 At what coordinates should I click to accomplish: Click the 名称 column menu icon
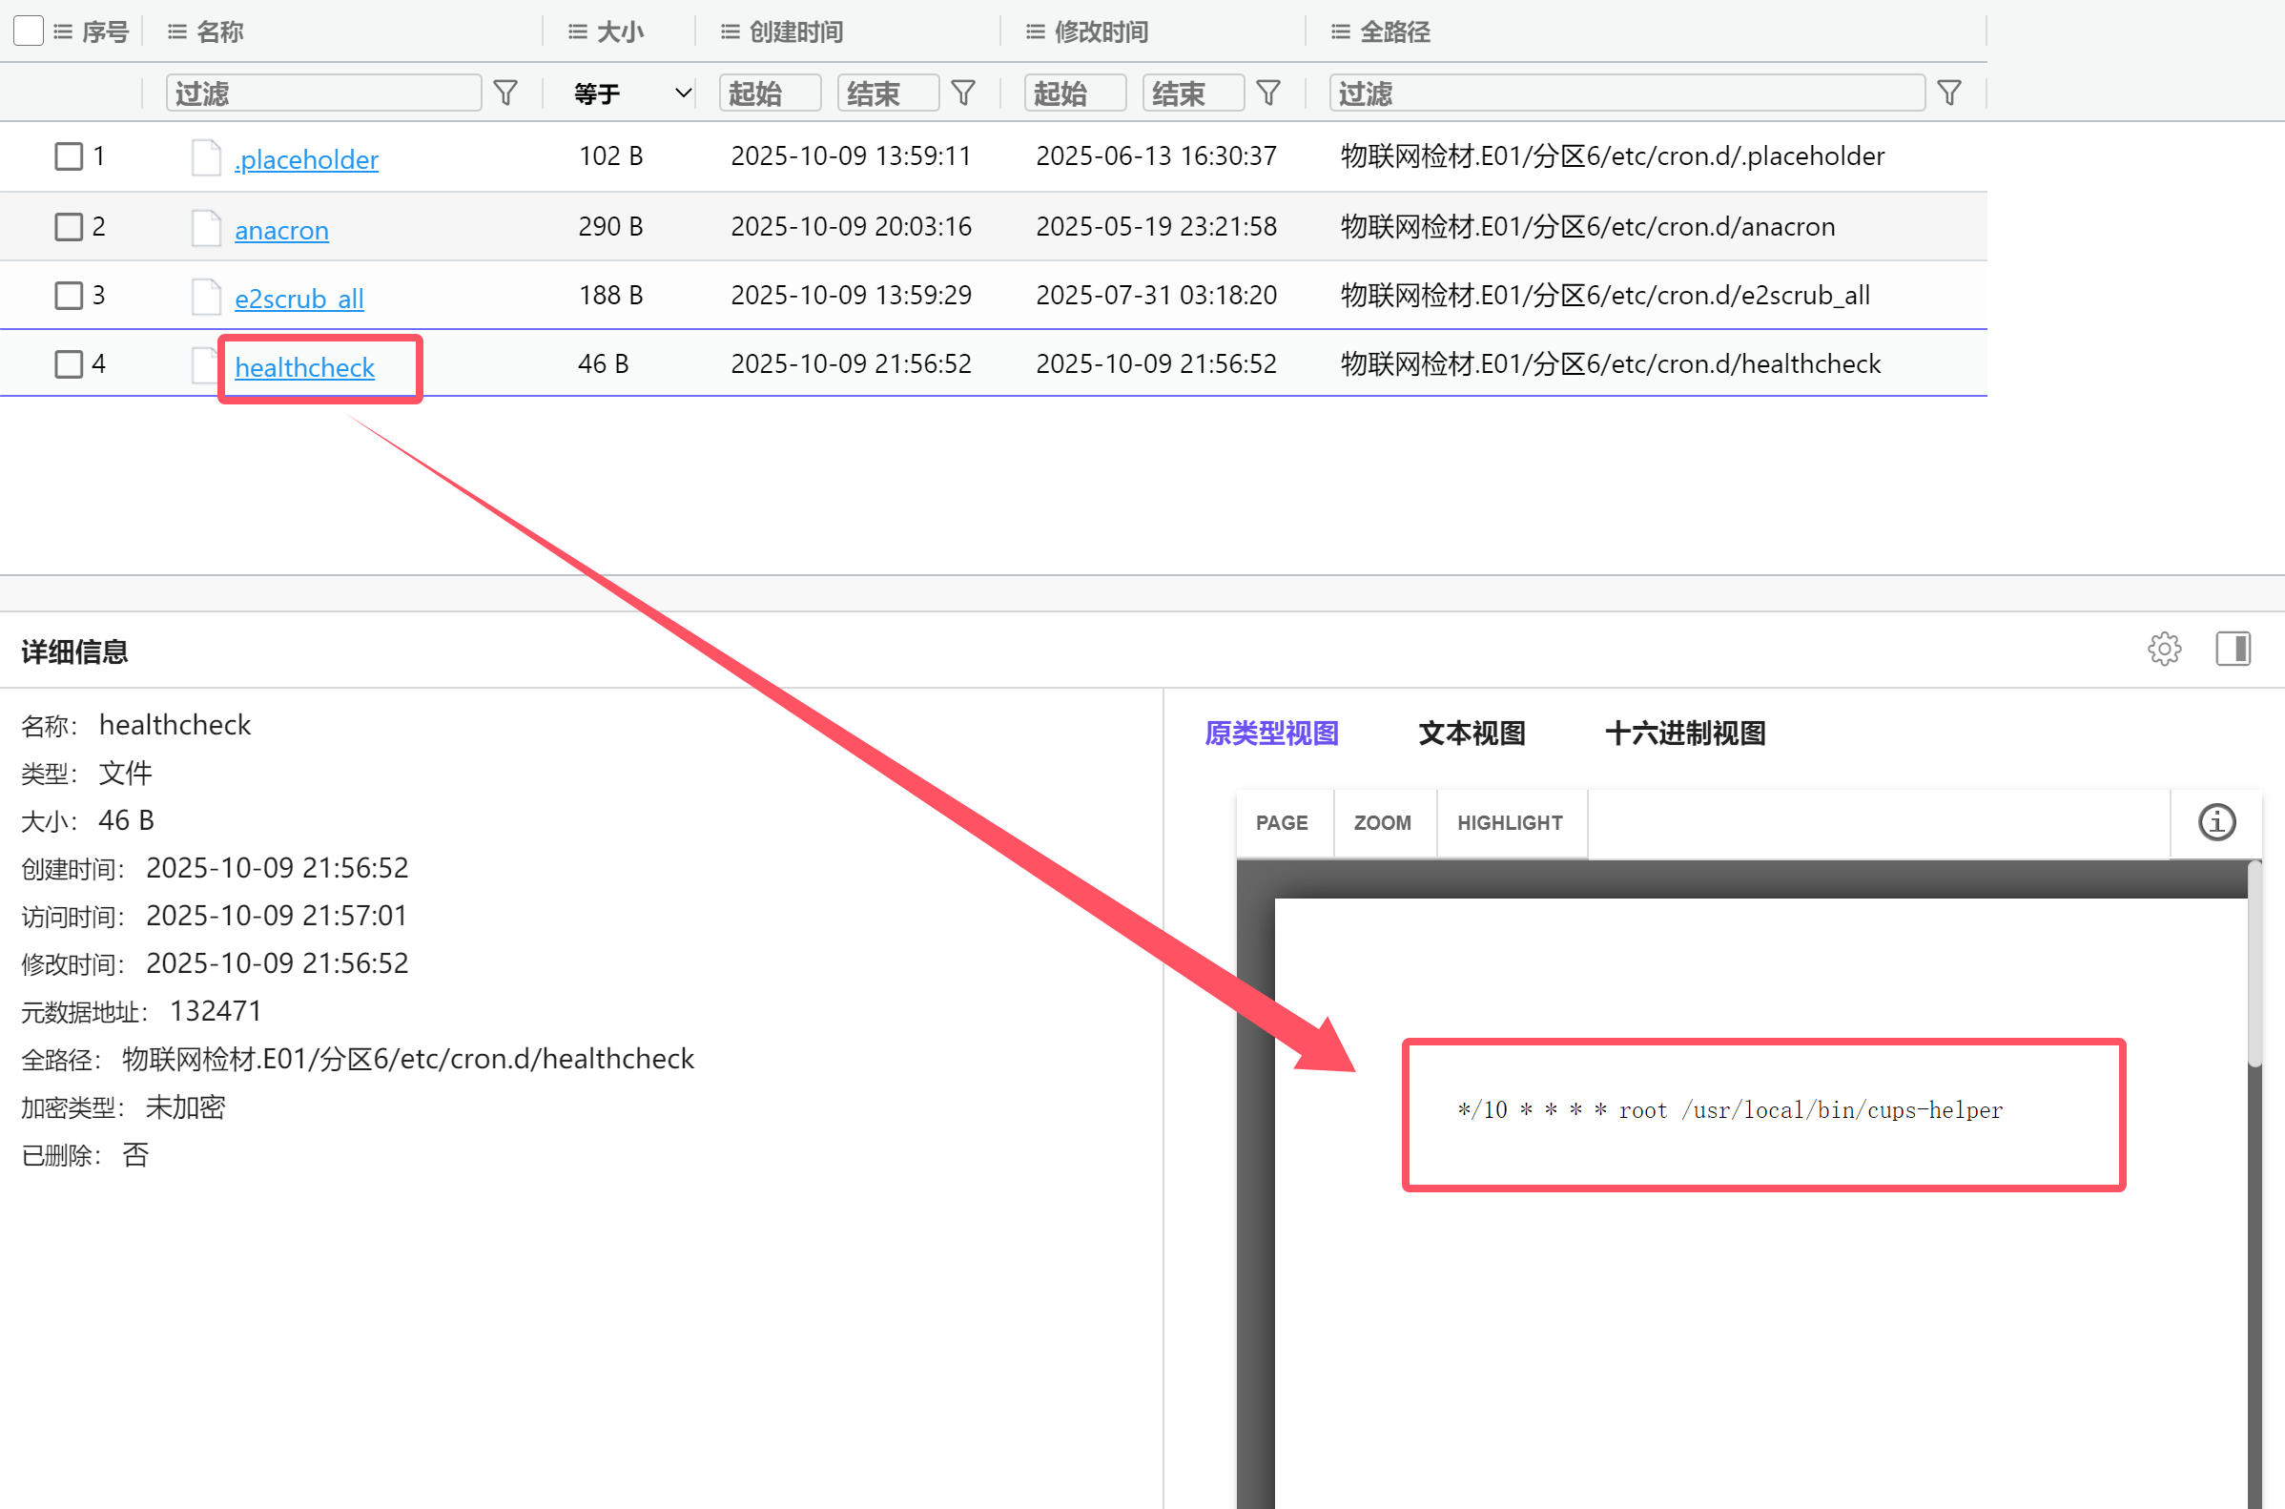[x=177, y=31]
